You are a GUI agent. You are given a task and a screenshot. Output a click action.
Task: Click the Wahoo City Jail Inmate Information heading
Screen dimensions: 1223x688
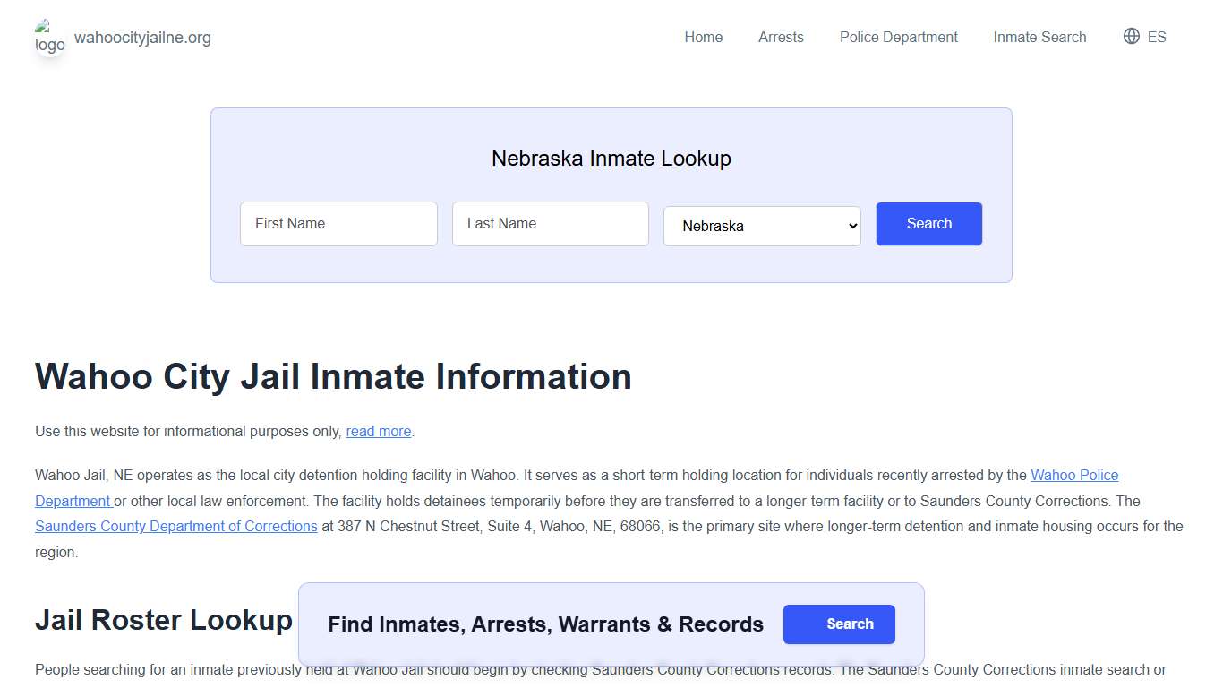(x=332, y=376)
